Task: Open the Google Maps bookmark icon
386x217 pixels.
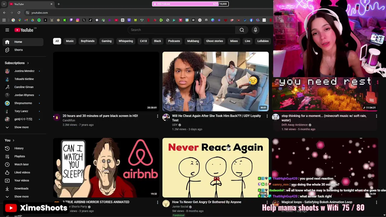Action: pyautogui.click(x=20, y=20)
